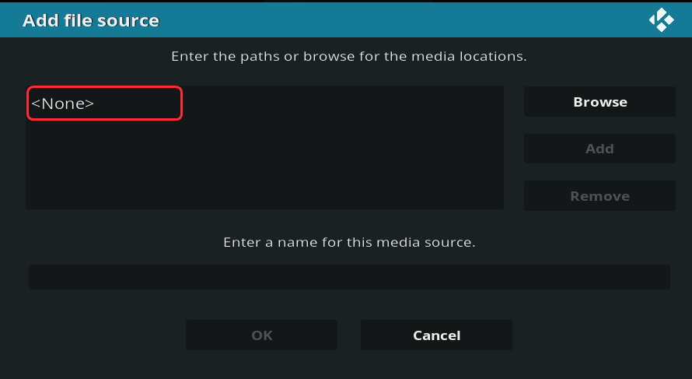Click the "Enter the paths or browse" instruction text

[x=349, y=57]
